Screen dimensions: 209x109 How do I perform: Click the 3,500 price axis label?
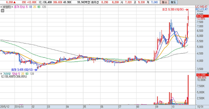click(200, 69)
